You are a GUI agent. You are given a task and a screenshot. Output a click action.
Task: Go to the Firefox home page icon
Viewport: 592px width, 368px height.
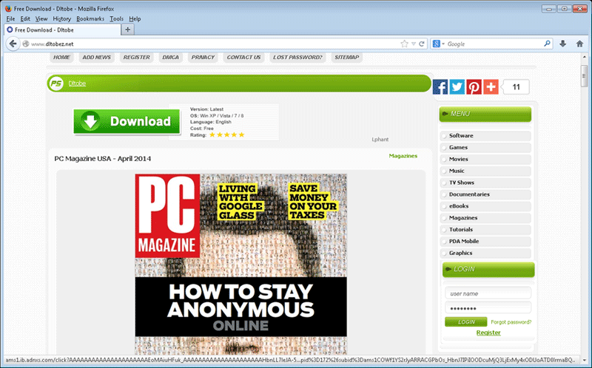pyautogui.click(x=579, y=44)
